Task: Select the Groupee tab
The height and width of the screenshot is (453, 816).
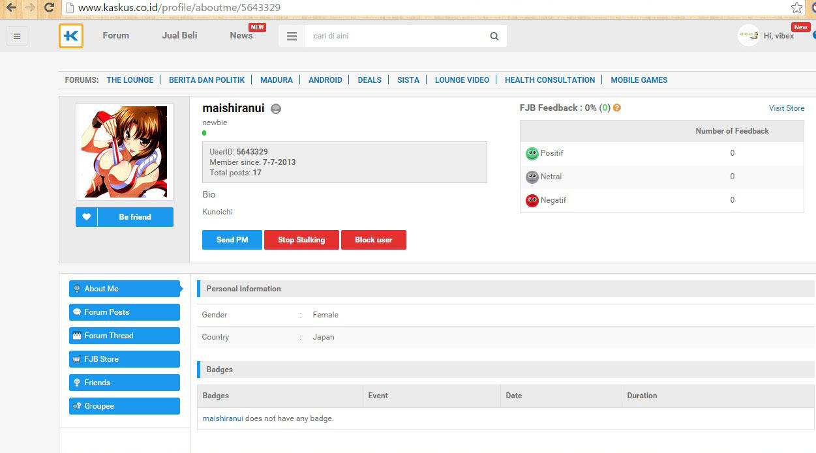Action: [x=125, y=406]
